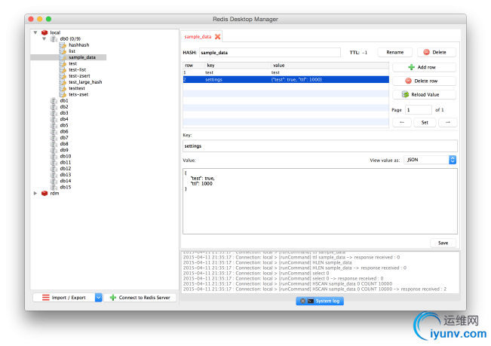The width and height of the screenshot is (491, 346).
Task: Click the db10 database icon
Action: 54,156
